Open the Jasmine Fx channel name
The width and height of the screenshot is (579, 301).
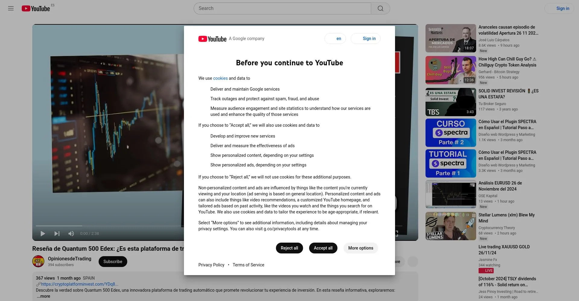pyautogui.click(x=488, y=260)
